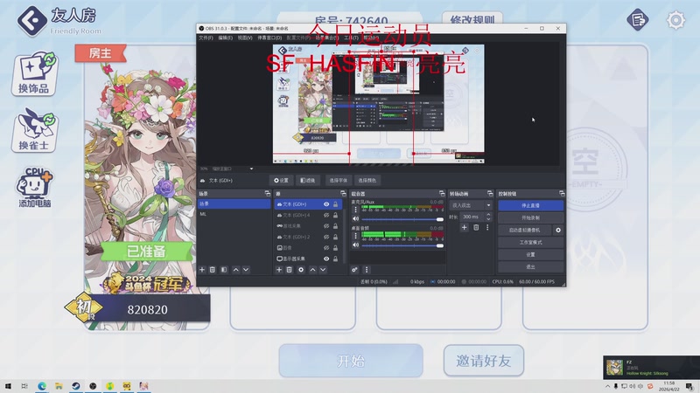Delete the selected OBS scene

point(213,270)
